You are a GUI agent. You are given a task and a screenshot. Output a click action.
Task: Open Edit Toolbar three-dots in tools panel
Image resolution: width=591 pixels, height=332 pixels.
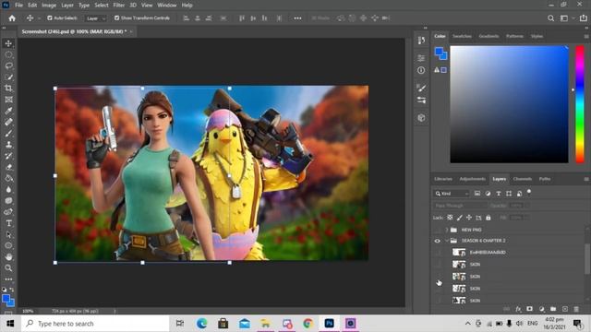pos(8,279)
